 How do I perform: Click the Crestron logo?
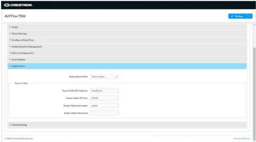18,5
